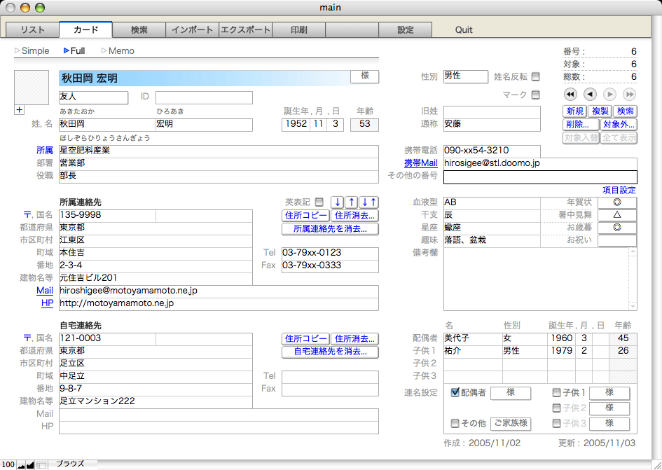
Task: Click the photo placeholder thumbnail
Action: coord(32,88)
